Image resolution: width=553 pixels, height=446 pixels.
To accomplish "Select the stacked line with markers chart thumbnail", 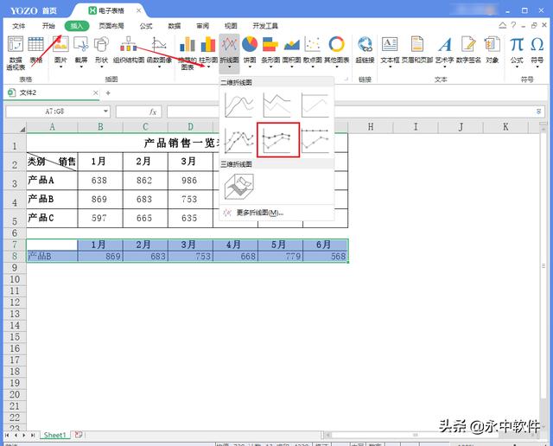I will point(278,139).
